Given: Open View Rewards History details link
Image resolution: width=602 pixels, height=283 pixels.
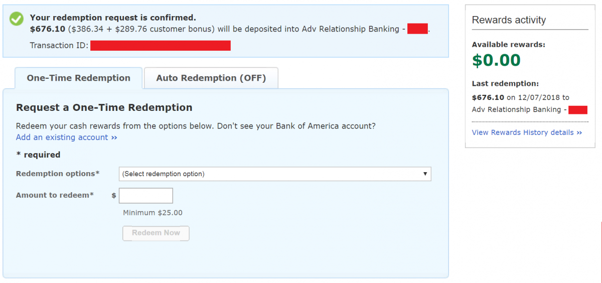Looking at the screenshot, I should (527, 132).
